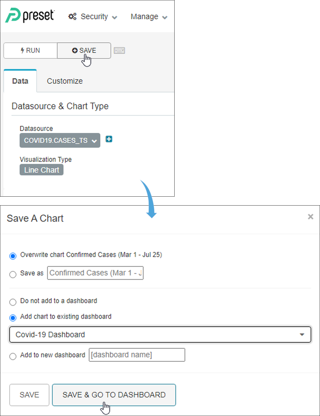Close the Save A Chart dialog
Screen dimensions: 320x416
tap(311, 217)
